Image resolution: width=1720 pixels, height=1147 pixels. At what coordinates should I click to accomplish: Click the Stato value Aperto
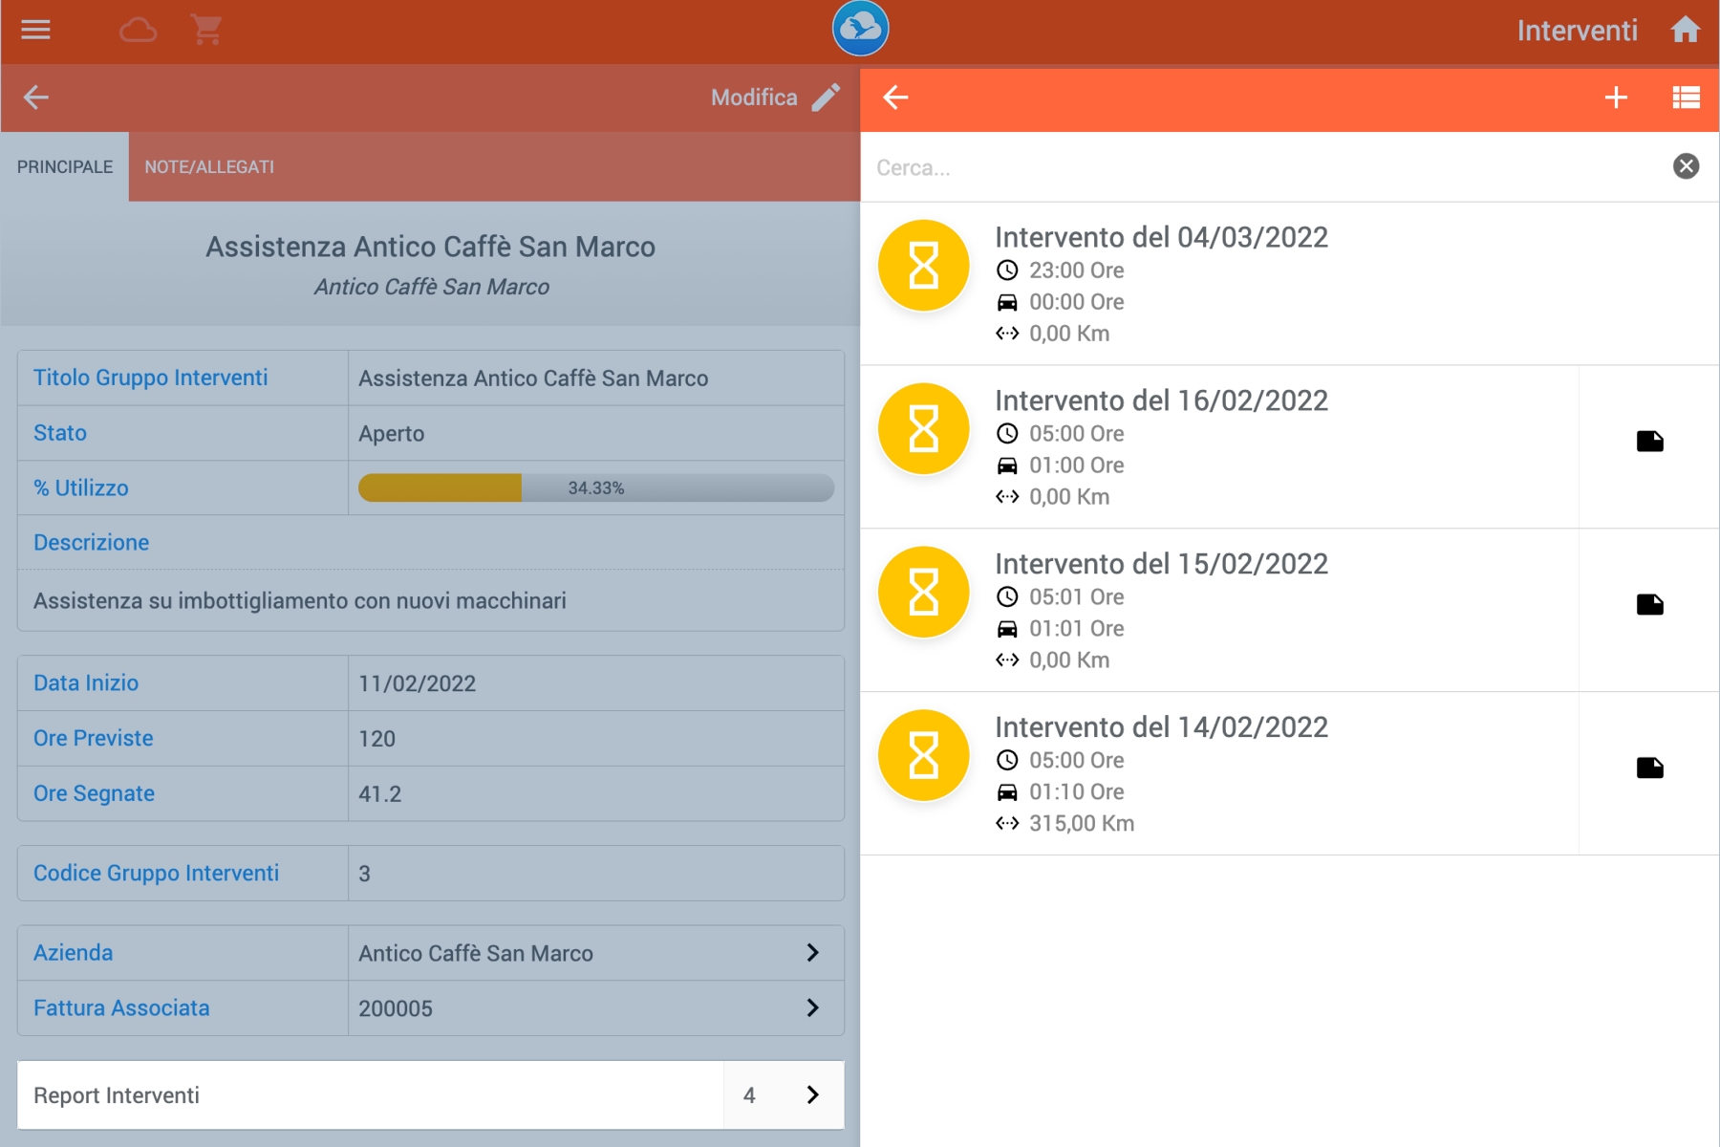coord(391,434)
